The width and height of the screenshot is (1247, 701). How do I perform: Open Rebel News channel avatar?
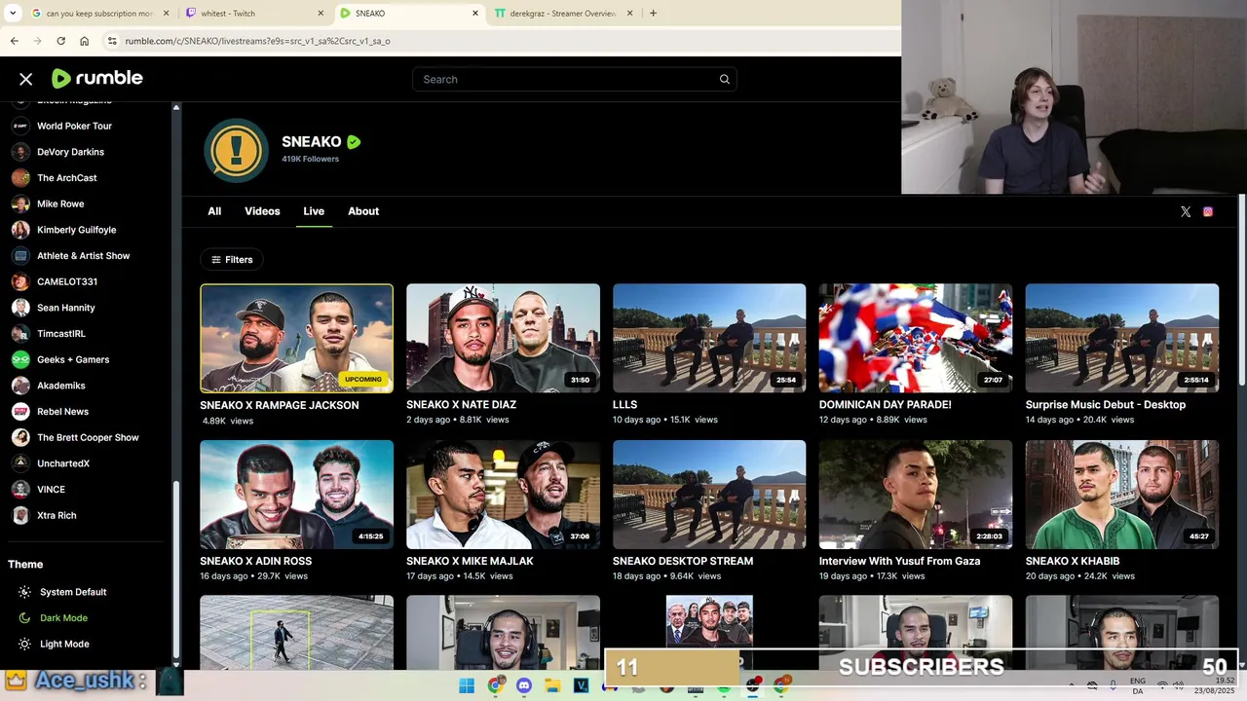20,412
